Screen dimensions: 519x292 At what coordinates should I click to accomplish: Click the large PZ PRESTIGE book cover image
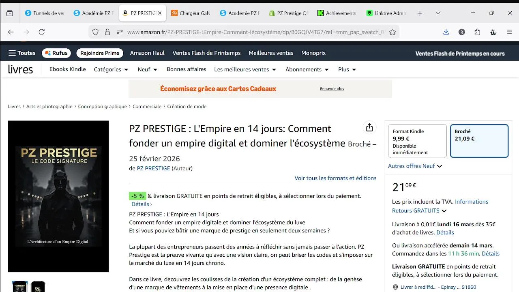[x=58, y=196]
